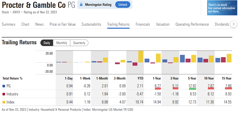Click PG 1-Year return value 6.27
238x113 pixels.
(158, 86)
